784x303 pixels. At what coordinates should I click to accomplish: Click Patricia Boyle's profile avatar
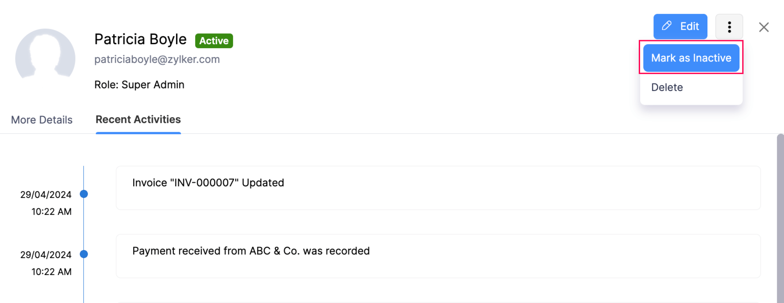pos(45,56)
